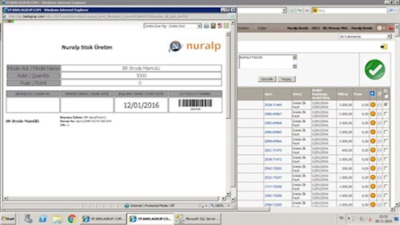Image resolution: width=400 pixels, height=225 pixels.
Task: Click the orange status circle in row 2538-71469
Action: point(372,105)
